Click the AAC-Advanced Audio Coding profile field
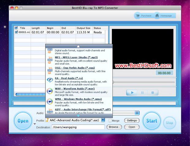Viewport: 190px width, 146px height. point(74,120)
